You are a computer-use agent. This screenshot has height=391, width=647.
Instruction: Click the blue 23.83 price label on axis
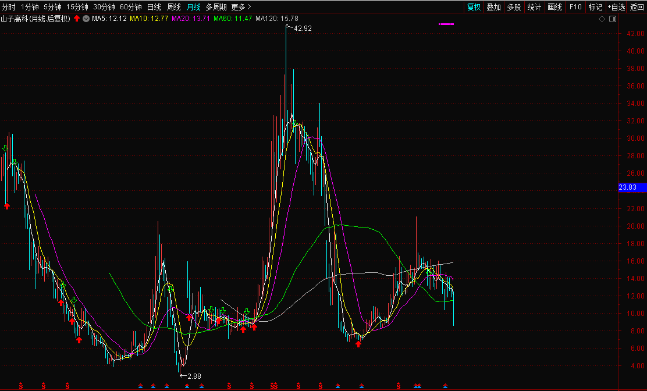628,187
